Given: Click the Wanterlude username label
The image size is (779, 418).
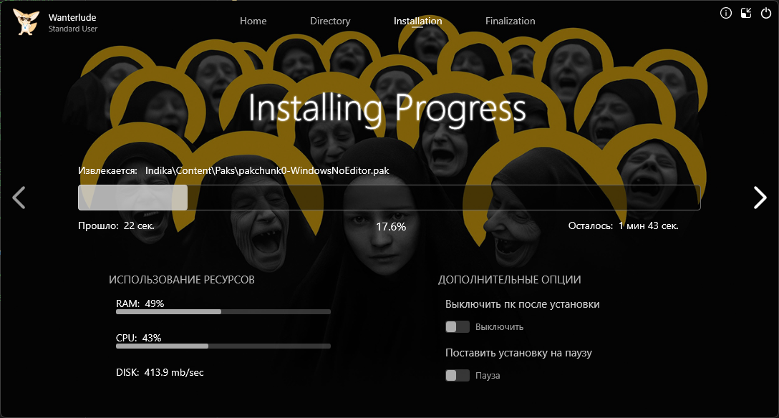Looking at the screenshot, I should click(72, 17).
